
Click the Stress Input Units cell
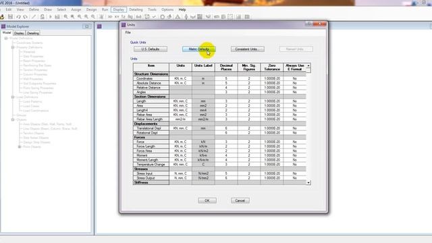tap(180, 173)
